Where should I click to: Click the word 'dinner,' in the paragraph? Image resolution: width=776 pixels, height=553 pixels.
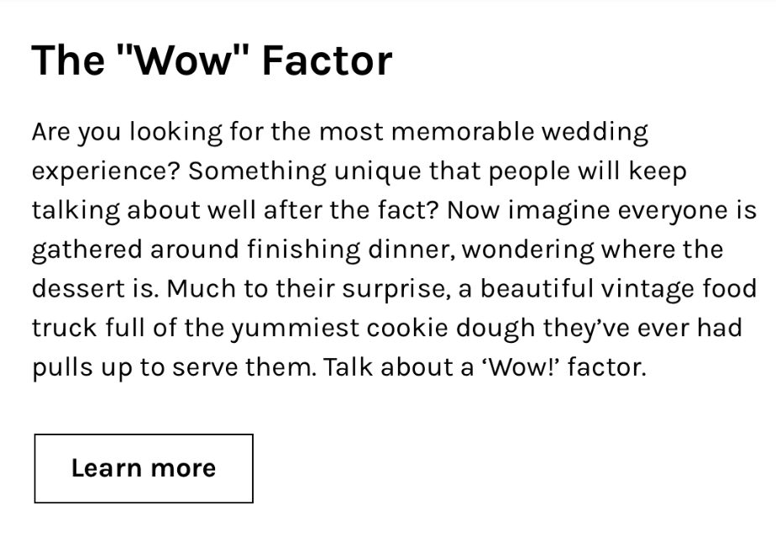tap(412, 249)
